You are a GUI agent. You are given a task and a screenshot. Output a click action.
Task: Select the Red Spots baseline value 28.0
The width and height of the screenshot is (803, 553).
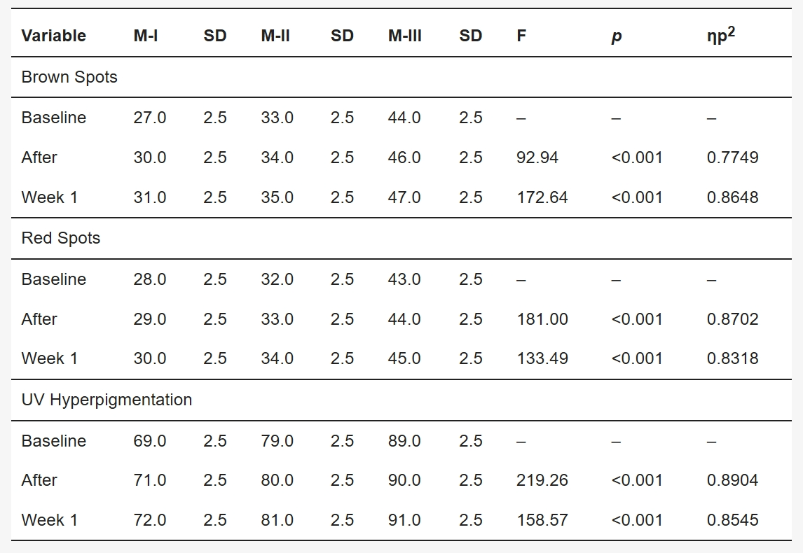(149, 279)
